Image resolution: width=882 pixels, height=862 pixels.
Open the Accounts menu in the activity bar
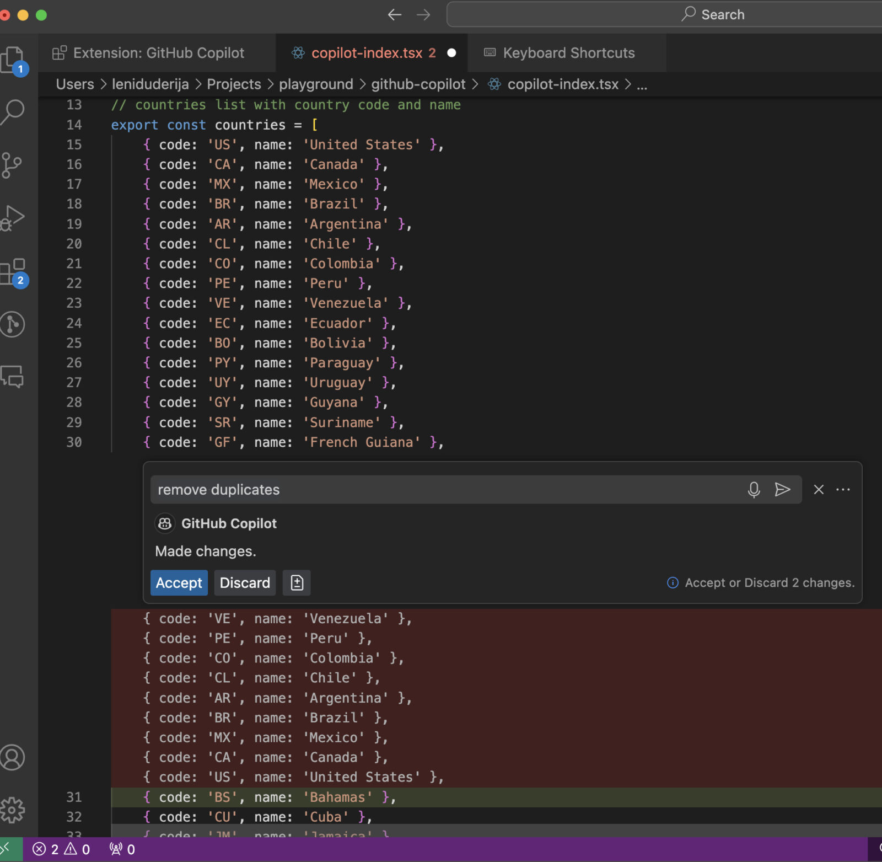coord(13,758)
